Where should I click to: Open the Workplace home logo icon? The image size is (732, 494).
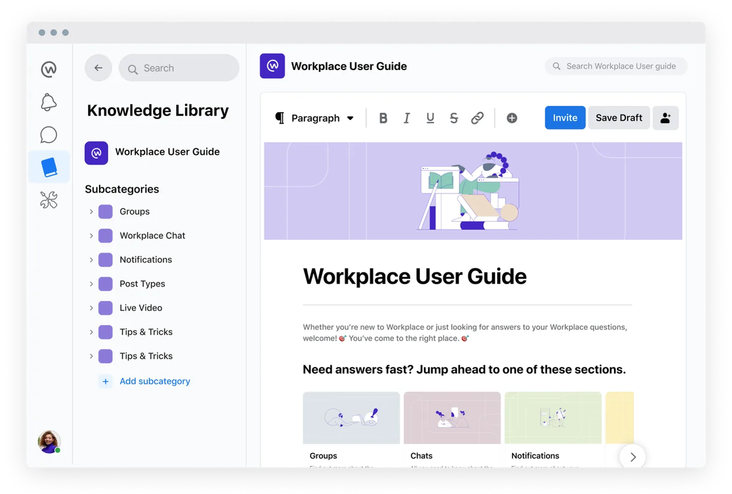tap(49, 69)
